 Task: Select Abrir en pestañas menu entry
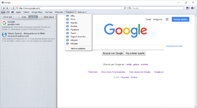[x=79, y=49]
